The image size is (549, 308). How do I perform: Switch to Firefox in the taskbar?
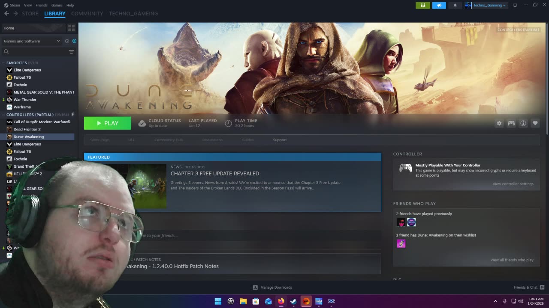click(x=281, y=301)
